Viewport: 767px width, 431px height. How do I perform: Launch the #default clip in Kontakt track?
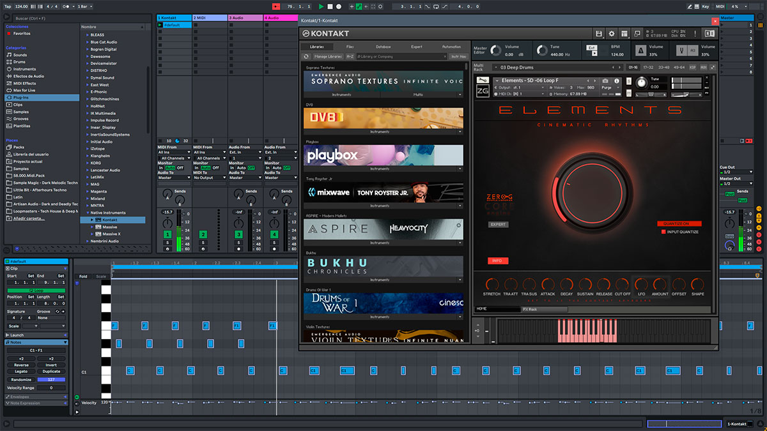pos(160,25)
